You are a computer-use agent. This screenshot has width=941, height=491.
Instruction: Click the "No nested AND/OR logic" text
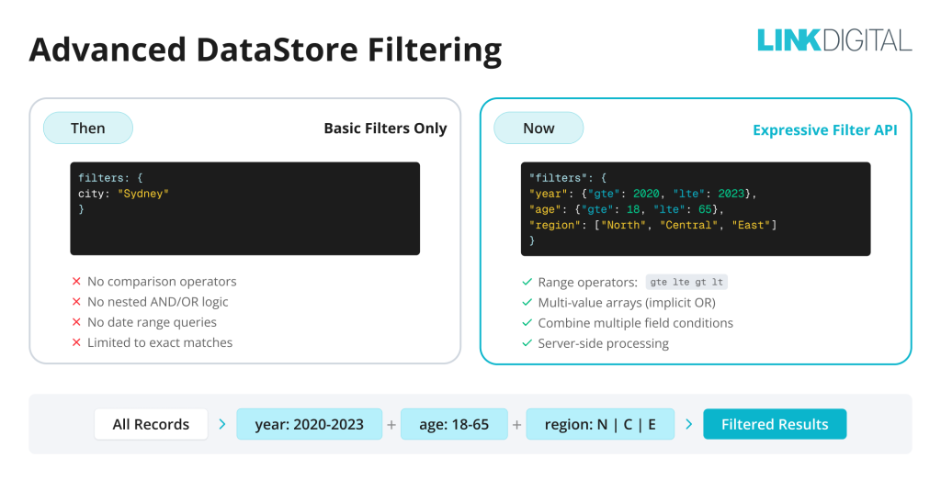coord(158,302)
